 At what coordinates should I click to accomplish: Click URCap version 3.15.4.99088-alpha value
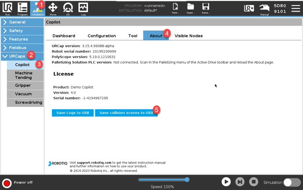point(98,46)
